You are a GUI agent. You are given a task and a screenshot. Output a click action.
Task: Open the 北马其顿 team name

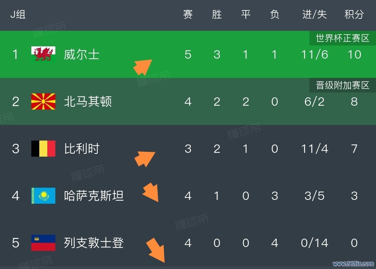pos(88,102)
